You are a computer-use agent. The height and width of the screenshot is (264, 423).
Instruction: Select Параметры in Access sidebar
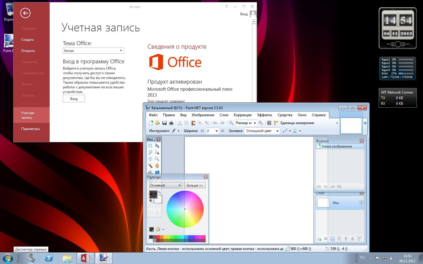[31, 129]
